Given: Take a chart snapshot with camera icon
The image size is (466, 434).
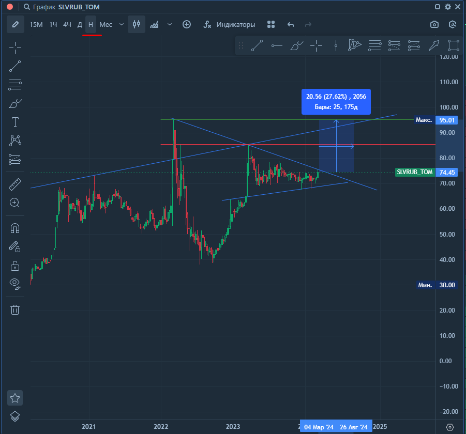Looking at the screenshot, I should click(x=434, y=25).
